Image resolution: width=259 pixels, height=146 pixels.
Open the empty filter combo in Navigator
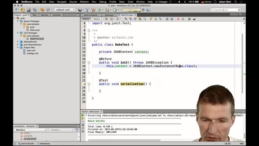[x=61, y=130]
